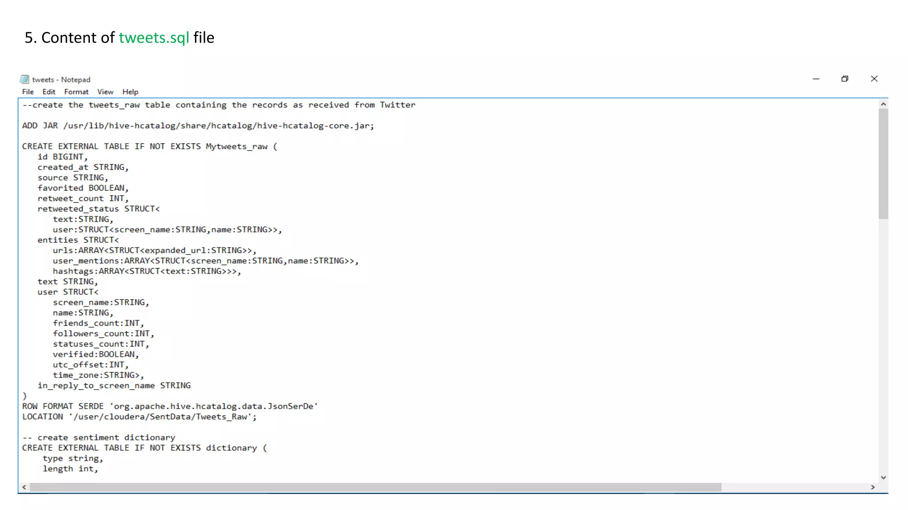Click the horizontal scrollbar right arrow
The height and width of the screenshot is (510, 908).
coord(873,487)
